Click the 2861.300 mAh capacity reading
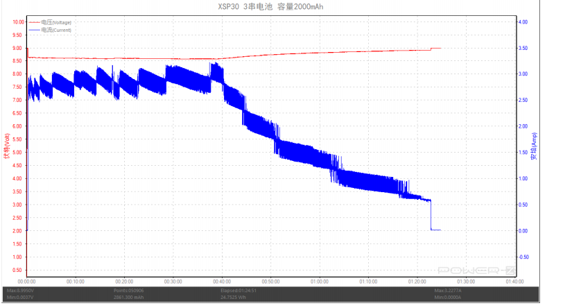 pos(128,297)
